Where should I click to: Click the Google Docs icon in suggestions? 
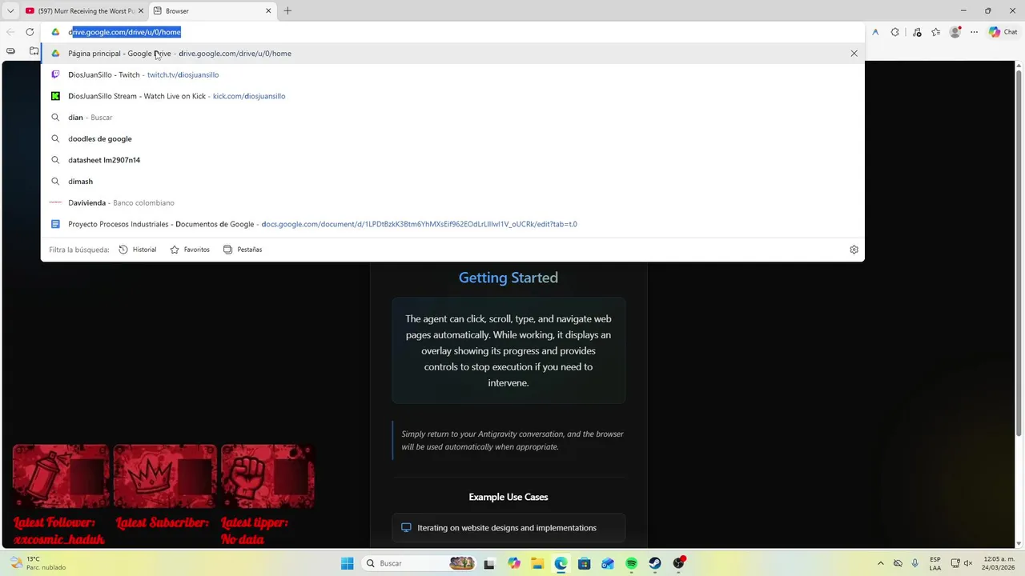pyautogui.click(x=55, y=224)
